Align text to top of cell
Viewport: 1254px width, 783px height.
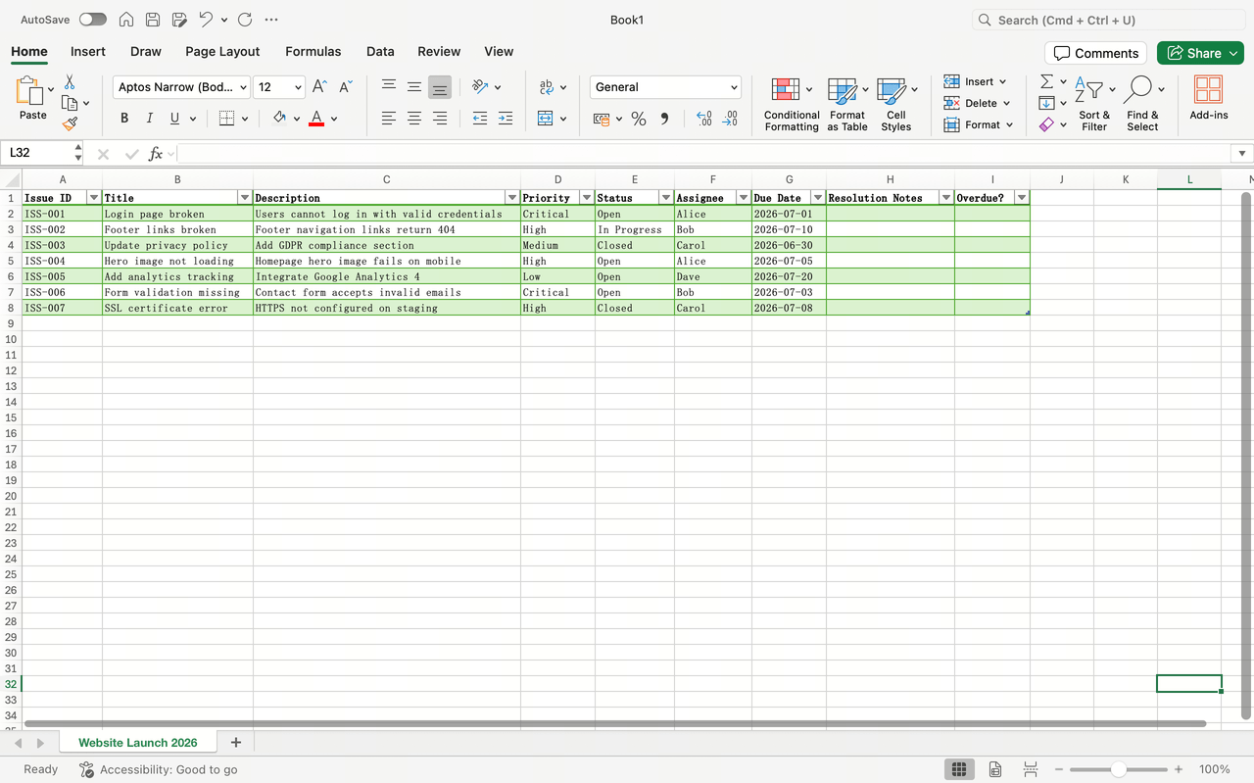coord(389,87)
